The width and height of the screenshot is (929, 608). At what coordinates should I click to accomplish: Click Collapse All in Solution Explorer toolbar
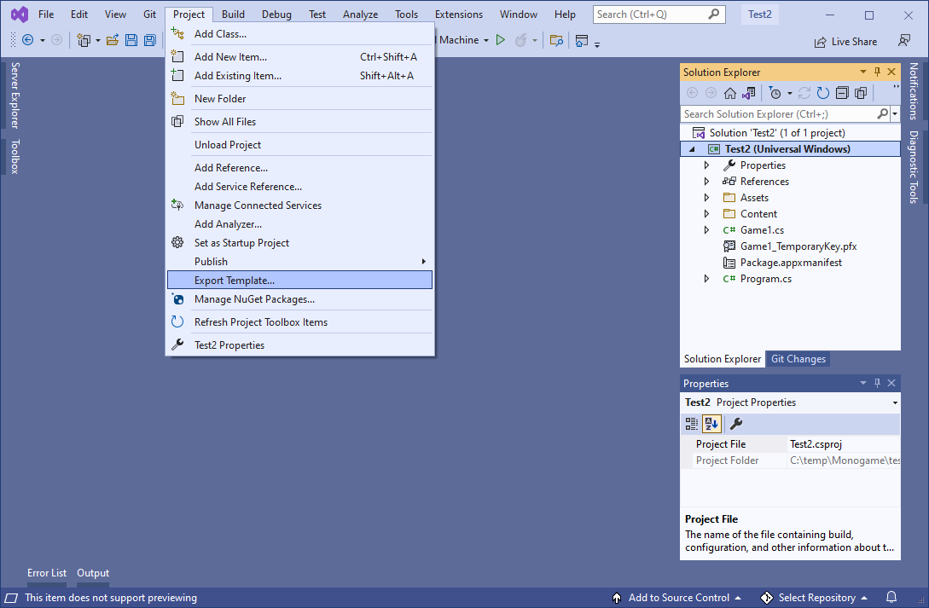(x=842, y=93)
